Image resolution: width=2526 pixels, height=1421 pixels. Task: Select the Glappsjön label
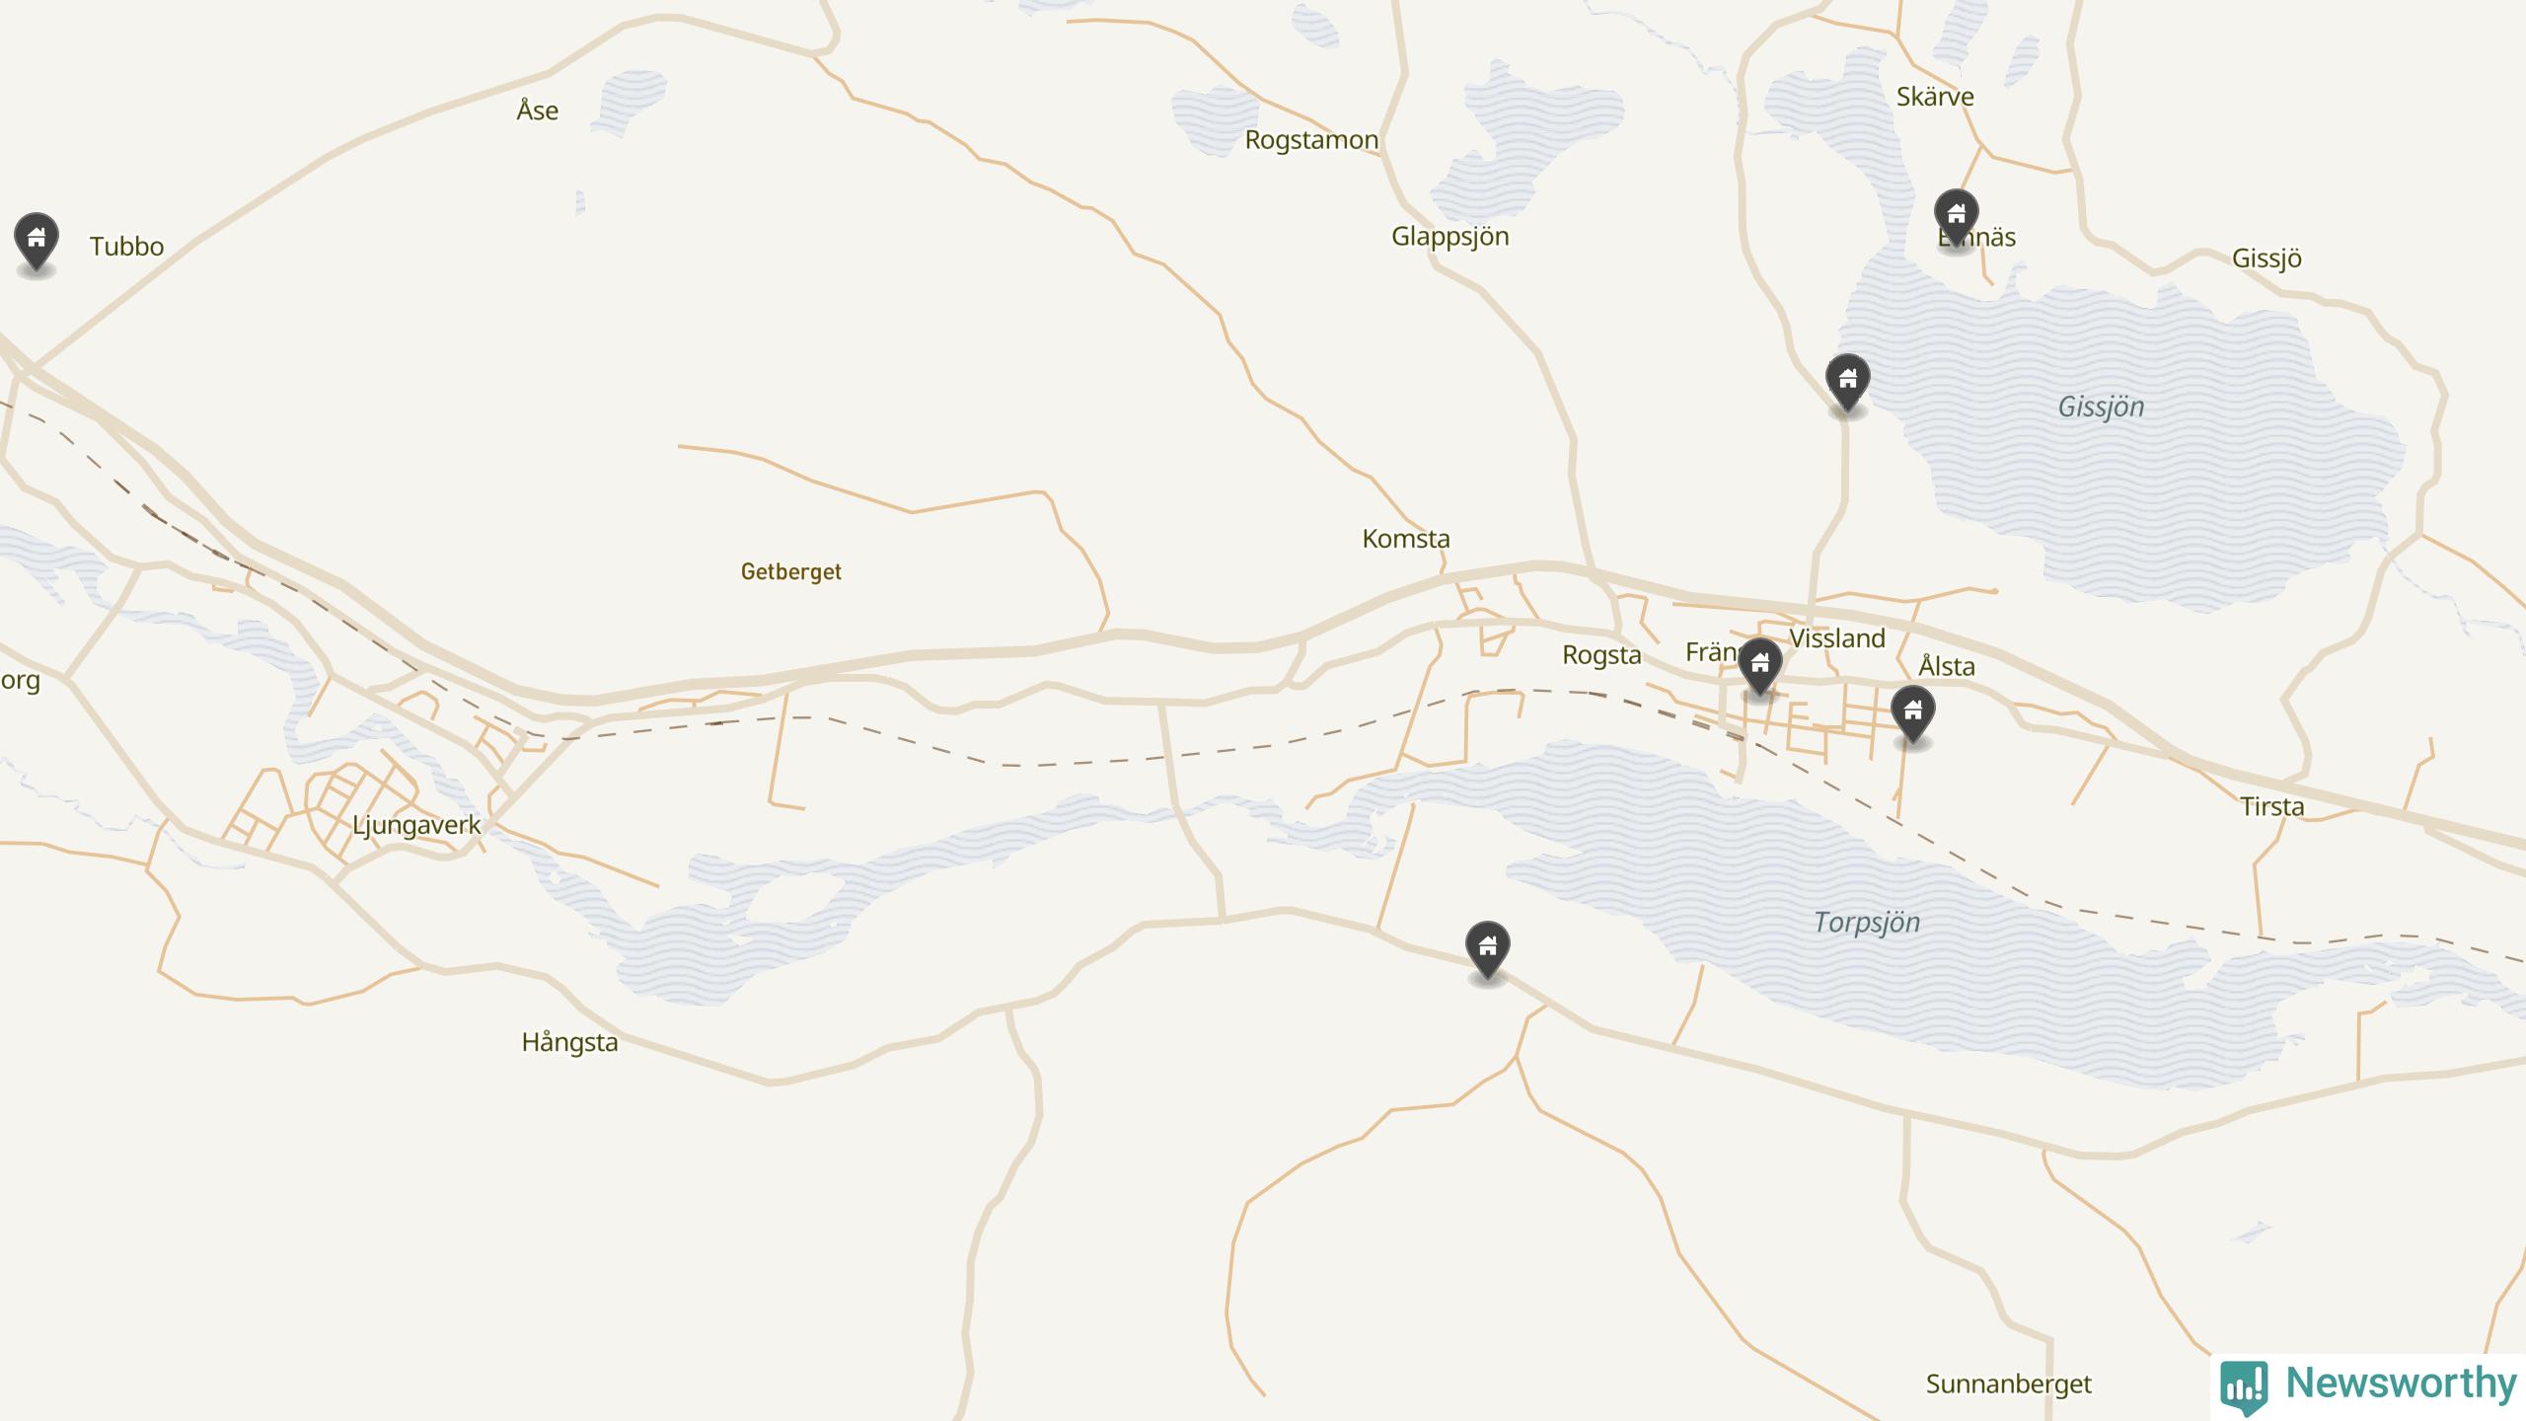coord(1450,237)
